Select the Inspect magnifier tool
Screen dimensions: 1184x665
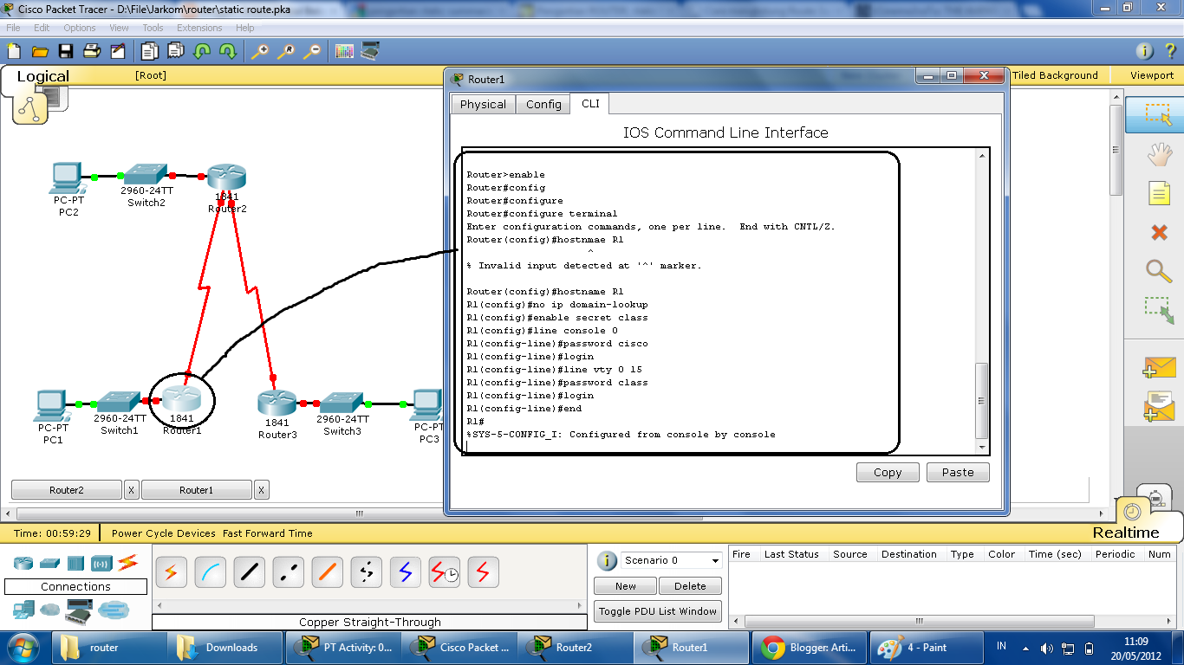click(x=1159, y=271)
